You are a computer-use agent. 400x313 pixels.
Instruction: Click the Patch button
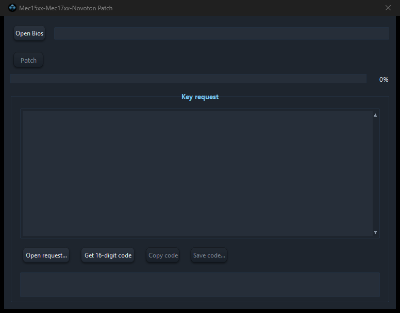point(28,60)
